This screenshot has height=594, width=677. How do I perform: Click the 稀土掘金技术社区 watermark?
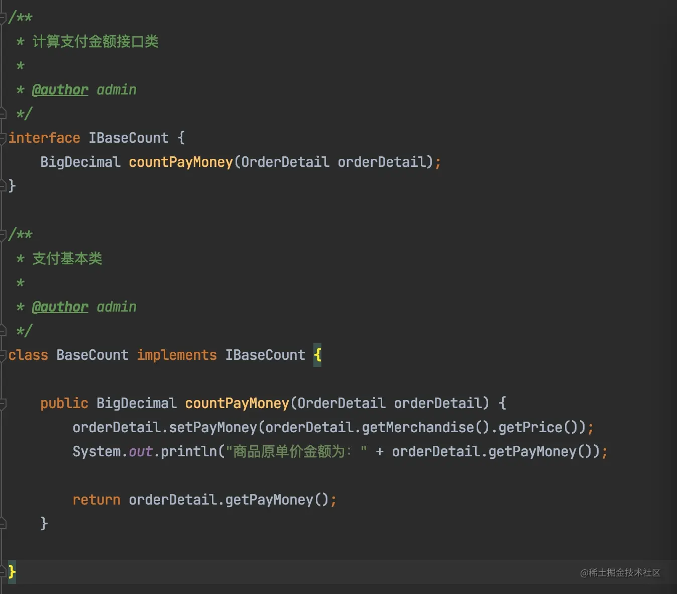pyautogui.click(x=620, y=572)
